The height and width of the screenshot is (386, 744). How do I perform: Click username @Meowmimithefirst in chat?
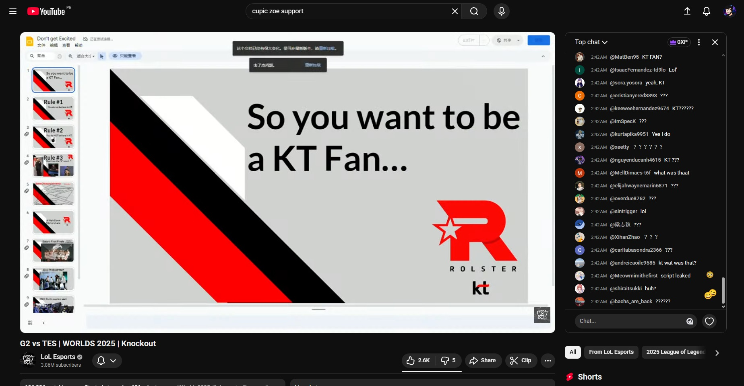point(634,276)
